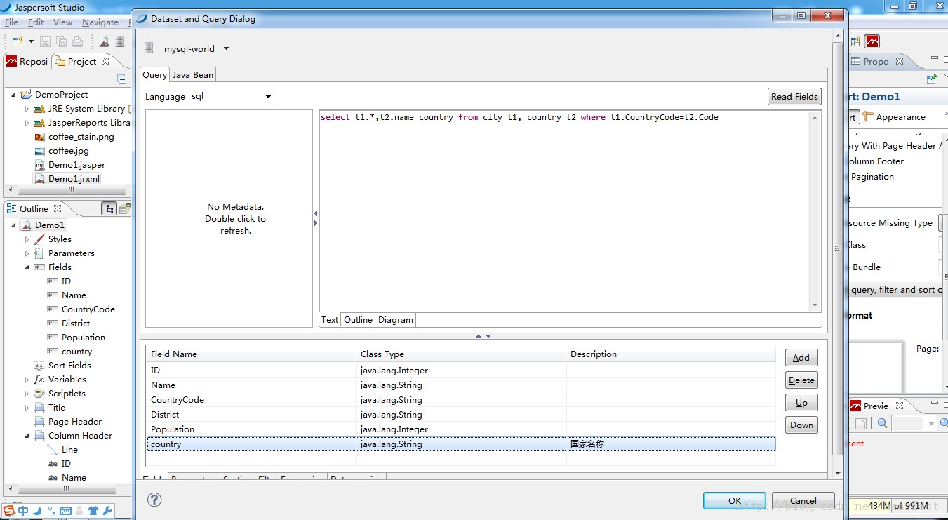Open the mysql-world data adapter dropdown arrow
This screenshot has width=948, height=520.
click(226, 49)
